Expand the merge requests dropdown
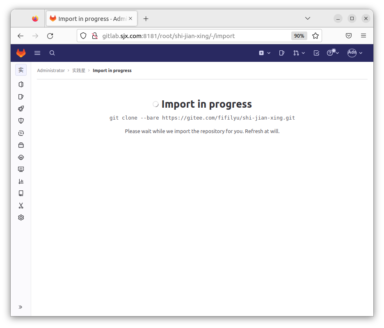 (x=299, y=53)
